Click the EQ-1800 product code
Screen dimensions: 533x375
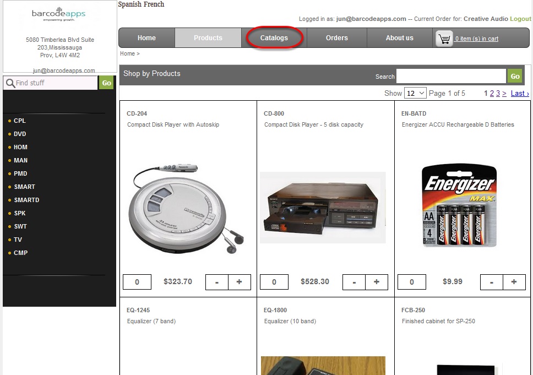[275, 310]
